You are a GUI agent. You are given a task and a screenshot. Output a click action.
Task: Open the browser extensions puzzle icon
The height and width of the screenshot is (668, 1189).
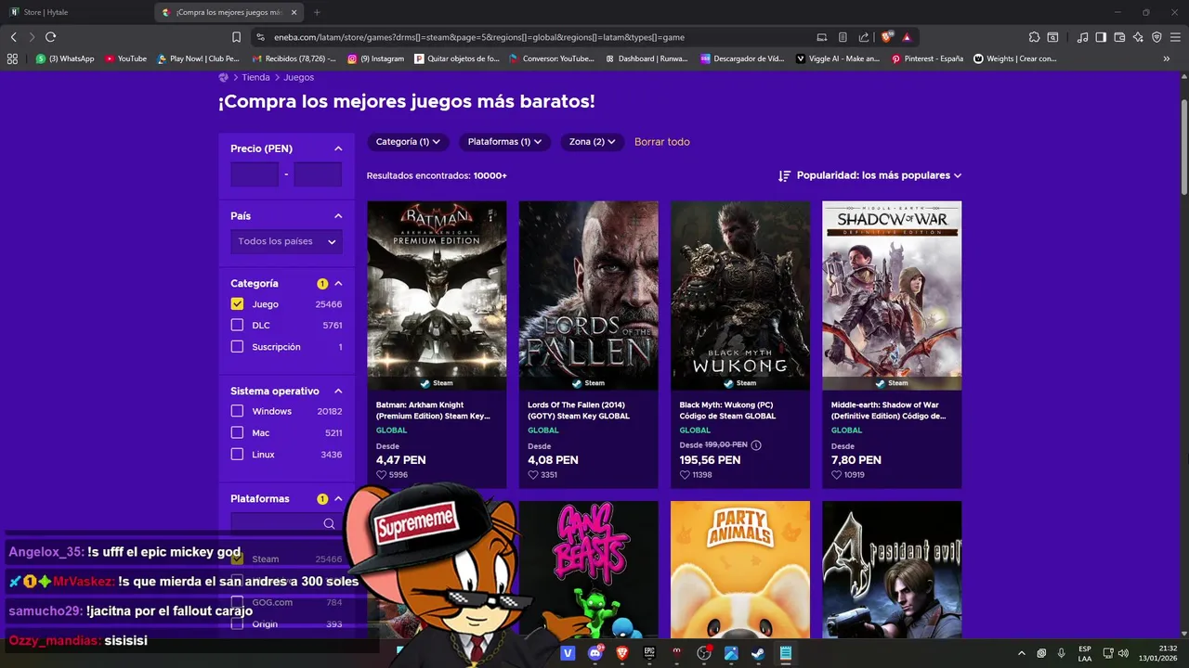click(x=1034, y=37)
